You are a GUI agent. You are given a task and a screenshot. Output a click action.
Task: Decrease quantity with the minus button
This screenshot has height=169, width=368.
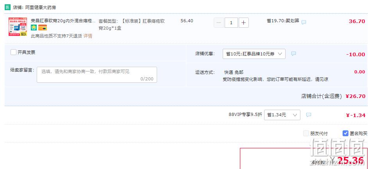pos(219,23)
